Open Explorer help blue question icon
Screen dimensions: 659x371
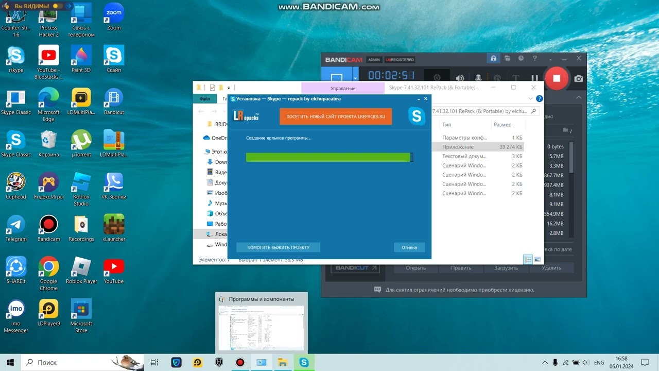(x=539, y=98)
